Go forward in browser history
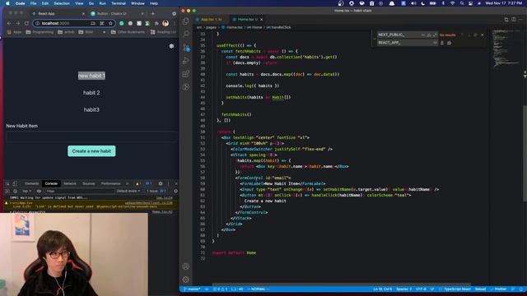The height and width of the screenshot is (296, 527). tap(18, 23)
